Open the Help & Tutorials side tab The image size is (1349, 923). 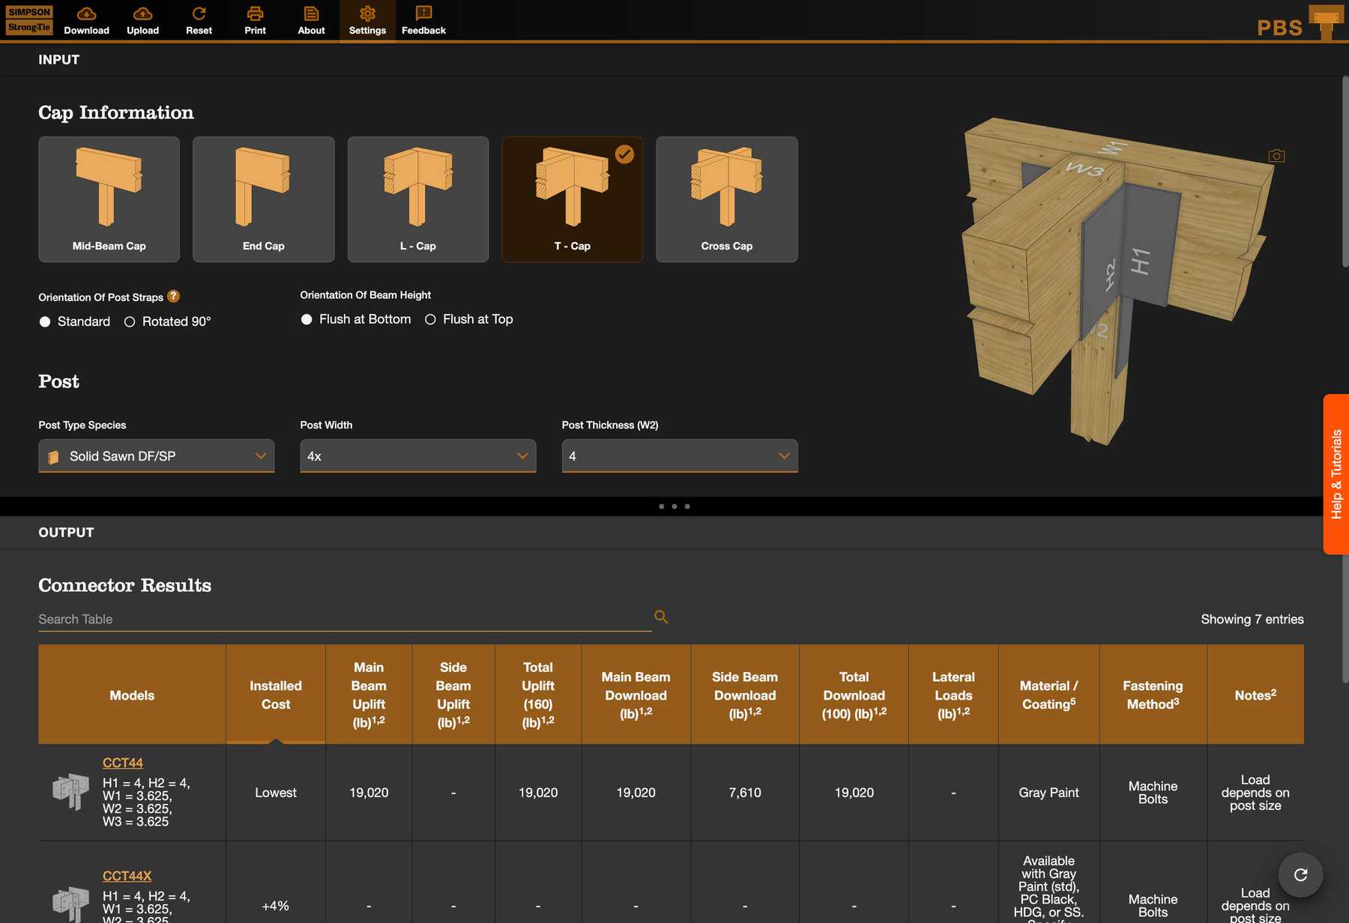1336,474
